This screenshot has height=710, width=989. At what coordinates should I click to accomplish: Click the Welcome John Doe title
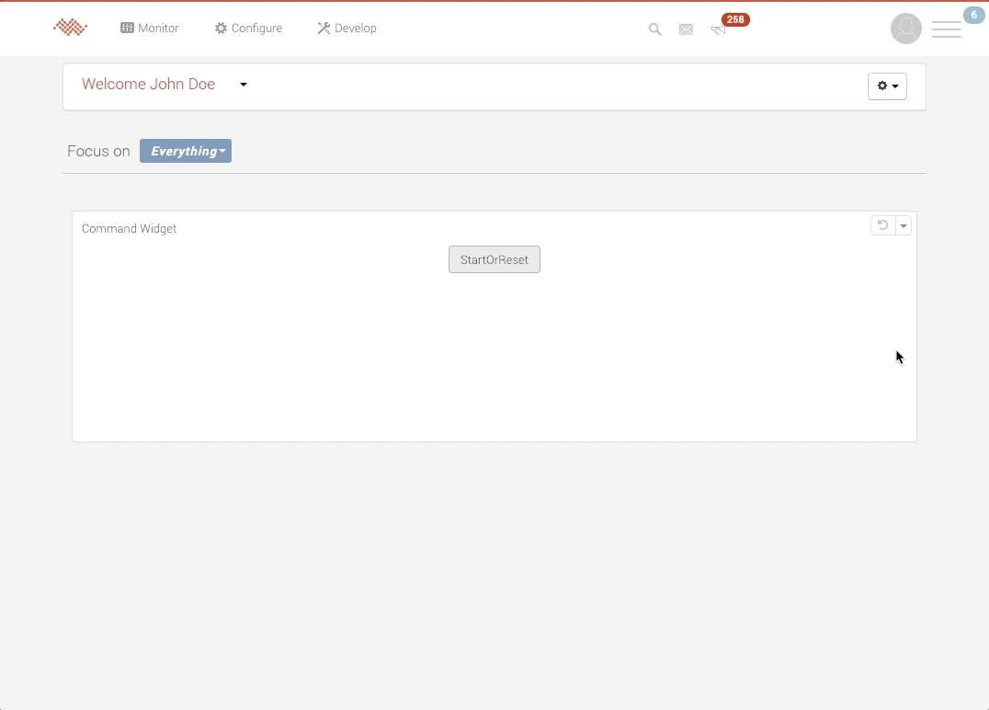148,84
